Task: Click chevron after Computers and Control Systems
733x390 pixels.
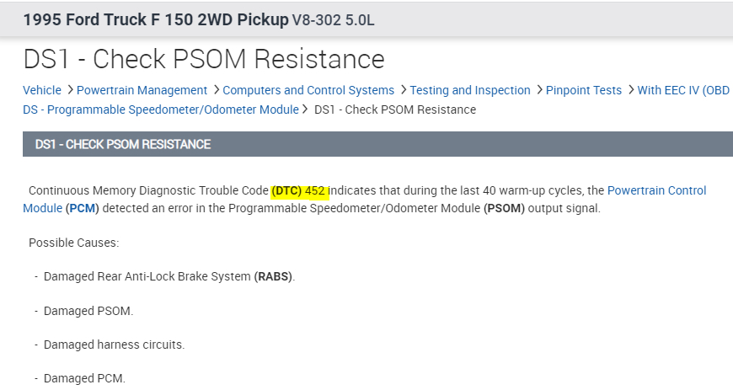Action: point(403,90)
